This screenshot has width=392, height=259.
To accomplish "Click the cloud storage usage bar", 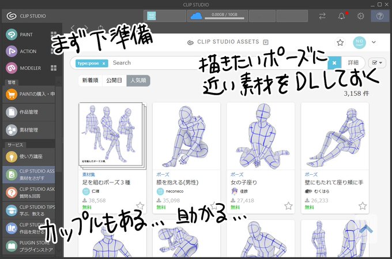I will 224,18.
